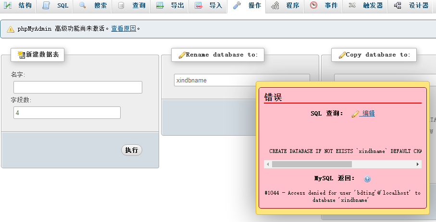Click the MySQL 返回 label
Viewport: 436px width, 222px height.
click(335, 178)
